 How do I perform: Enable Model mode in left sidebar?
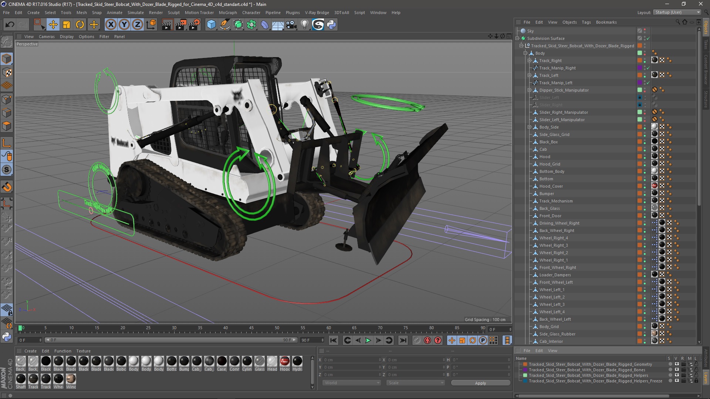point(7,59)
